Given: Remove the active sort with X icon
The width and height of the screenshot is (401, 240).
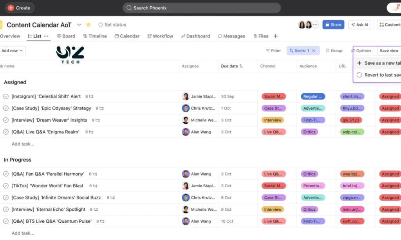Looking at the screenshot, I should point(314,51).
